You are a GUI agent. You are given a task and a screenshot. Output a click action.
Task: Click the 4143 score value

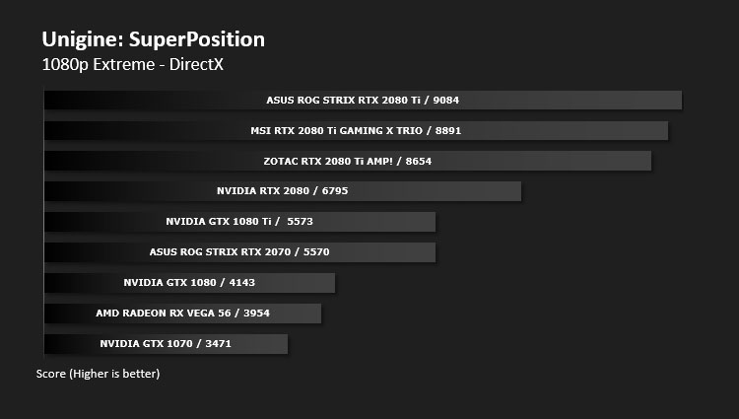click(242, 283)
